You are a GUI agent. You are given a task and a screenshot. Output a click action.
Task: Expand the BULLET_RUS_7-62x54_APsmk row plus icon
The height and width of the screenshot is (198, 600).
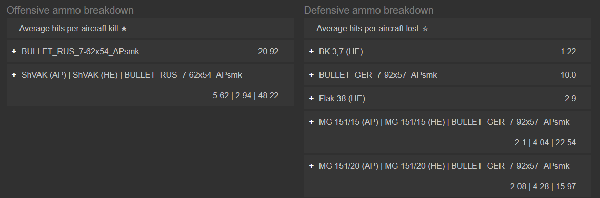point(14,52)
